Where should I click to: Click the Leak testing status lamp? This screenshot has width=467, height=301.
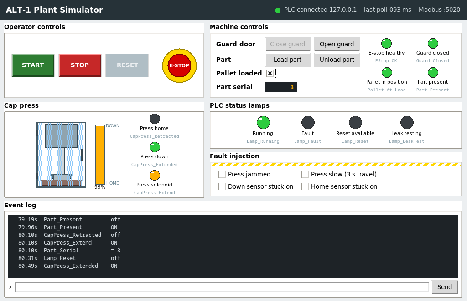pos(407,122)
